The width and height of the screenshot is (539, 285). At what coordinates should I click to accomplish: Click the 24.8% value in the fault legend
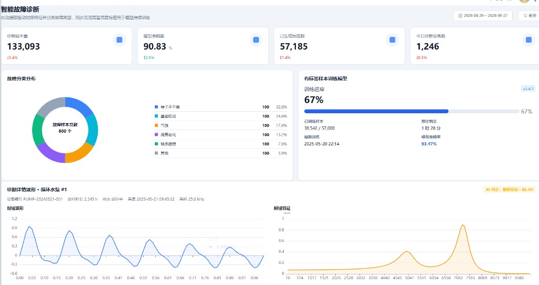281,116
